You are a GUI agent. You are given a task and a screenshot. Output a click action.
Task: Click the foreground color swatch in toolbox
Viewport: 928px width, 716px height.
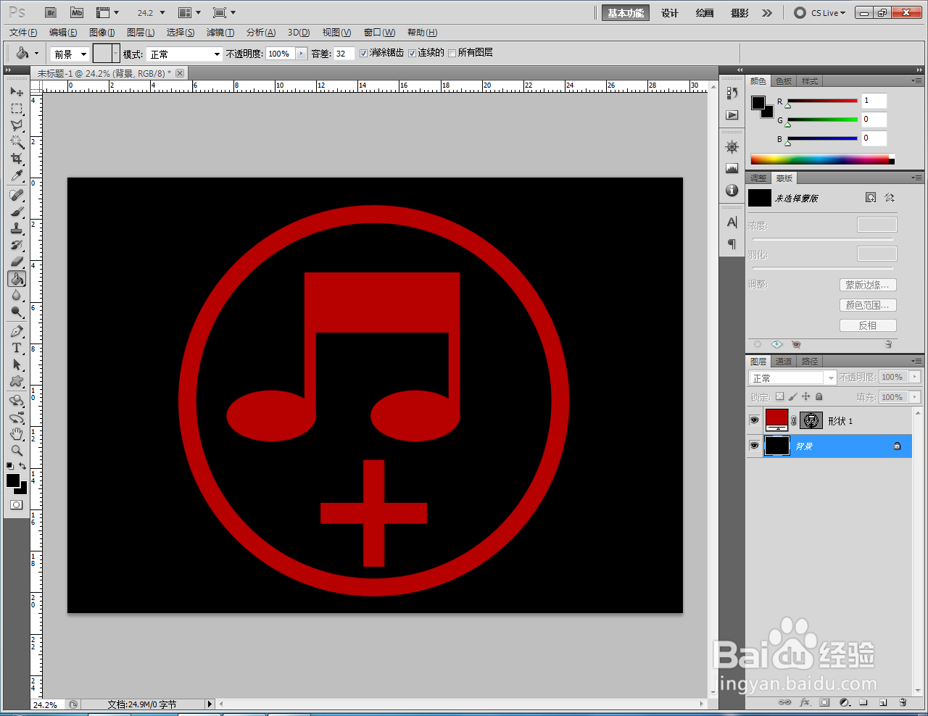coord(12,480)
